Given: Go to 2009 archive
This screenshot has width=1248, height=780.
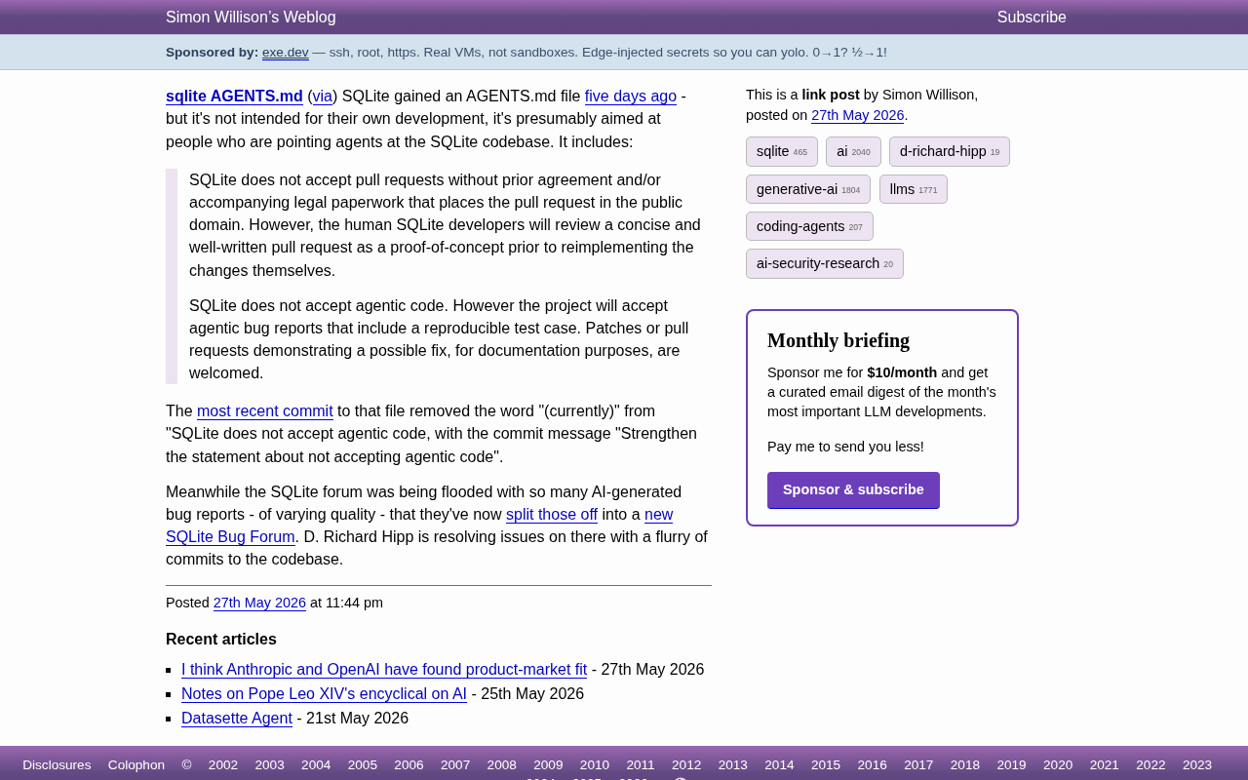Looking at the screenshot, I should click(548, 765).
